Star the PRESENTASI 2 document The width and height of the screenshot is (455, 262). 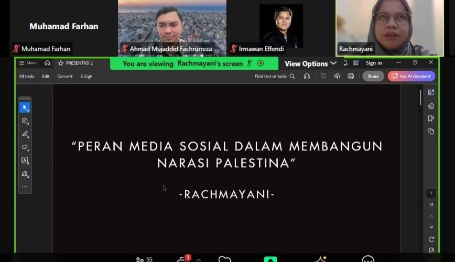61,63
